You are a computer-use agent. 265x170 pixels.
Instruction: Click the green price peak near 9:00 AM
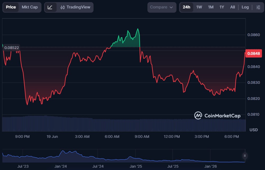[138, 29]
